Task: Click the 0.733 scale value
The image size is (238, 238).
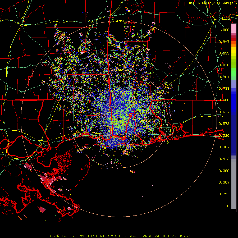Action: [x=224, y=88]
